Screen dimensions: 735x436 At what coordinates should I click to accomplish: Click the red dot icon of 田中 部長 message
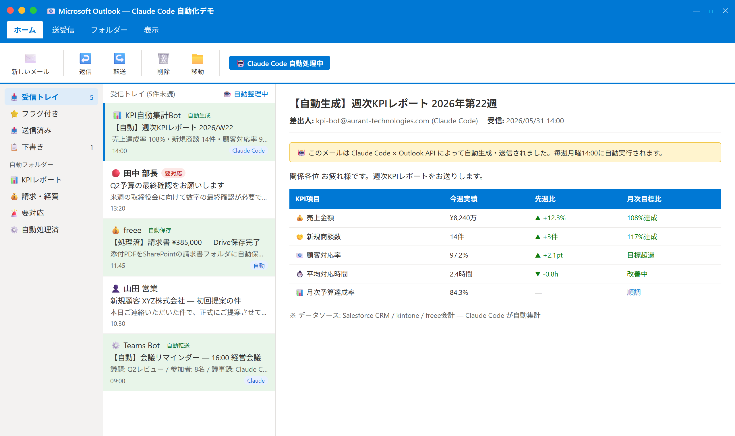coord(115,173)
